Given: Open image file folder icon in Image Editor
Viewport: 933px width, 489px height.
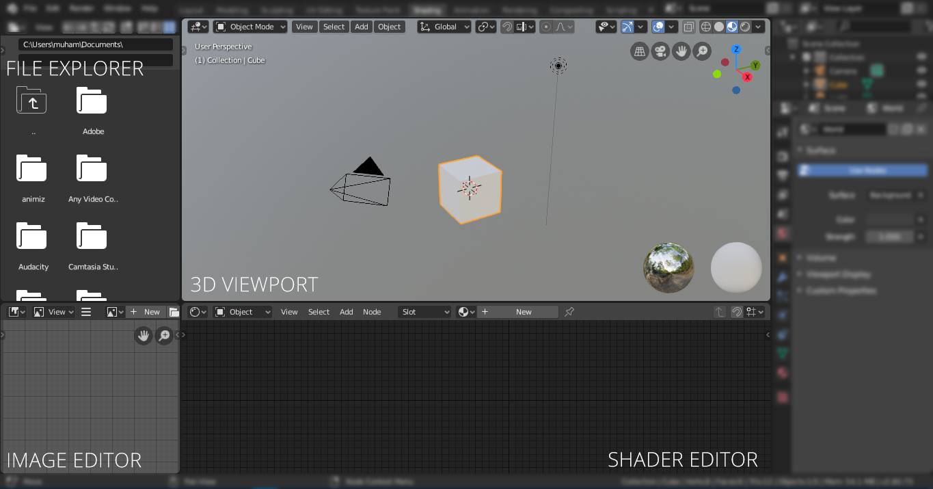Looking at the screenshot, I should [174, 312].
